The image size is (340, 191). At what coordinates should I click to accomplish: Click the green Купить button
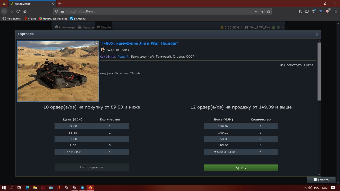click(241, 168)
